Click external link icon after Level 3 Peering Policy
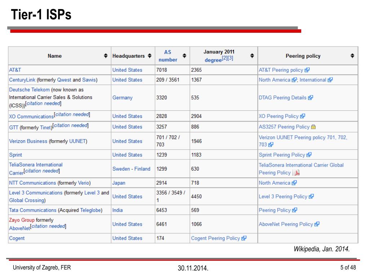Image resolution: width=369 pixels, height=277 pixels. pyautogui.click(x=311, y=197)
